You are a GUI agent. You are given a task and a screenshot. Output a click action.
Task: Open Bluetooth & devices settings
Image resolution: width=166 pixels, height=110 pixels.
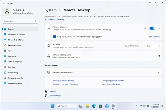coord(20,34)
